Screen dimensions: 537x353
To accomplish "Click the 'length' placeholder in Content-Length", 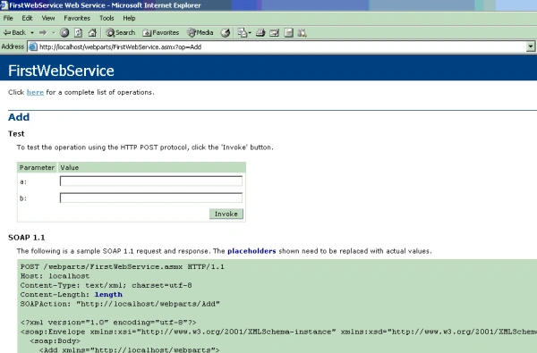I will click(108, 295).
